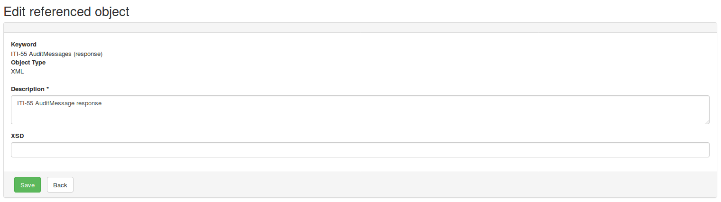Click the XSD field label
Image resolution: width=721 pixels, height=202 pixels.
[18, 136]
